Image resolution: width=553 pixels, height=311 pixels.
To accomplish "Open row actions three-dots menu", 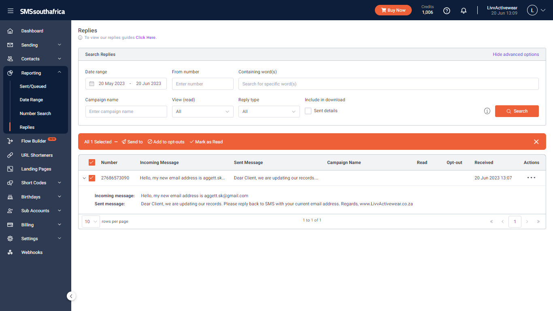I will (x=531, y=177).
